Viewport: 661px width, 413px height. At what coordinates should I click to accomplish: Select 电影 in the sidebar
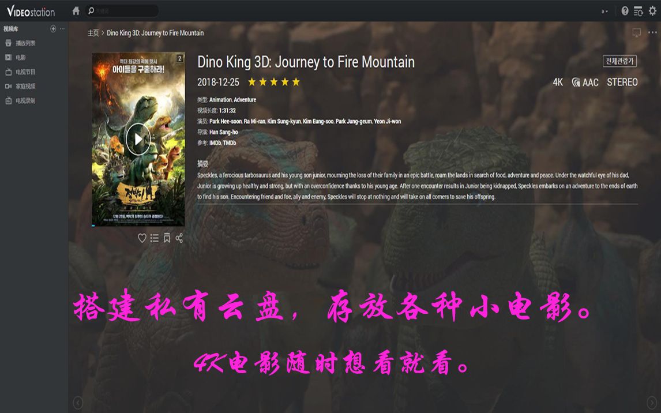pyautogui.click(x=21, y=57)
